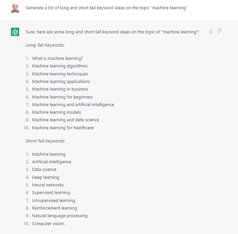Click "Machine learning for beginners" keyword
The height and width of the screenshot is (234, 238).
(62, 97)
